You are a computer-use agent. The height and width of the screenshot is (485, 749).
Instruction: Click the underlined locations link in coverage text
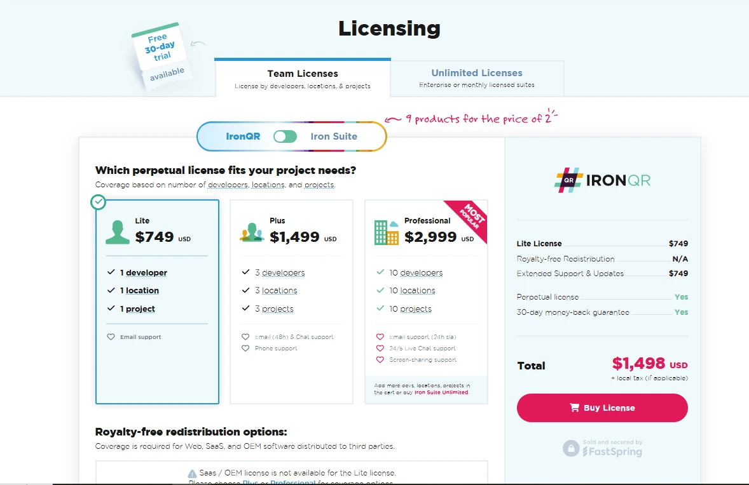(268, 185)
